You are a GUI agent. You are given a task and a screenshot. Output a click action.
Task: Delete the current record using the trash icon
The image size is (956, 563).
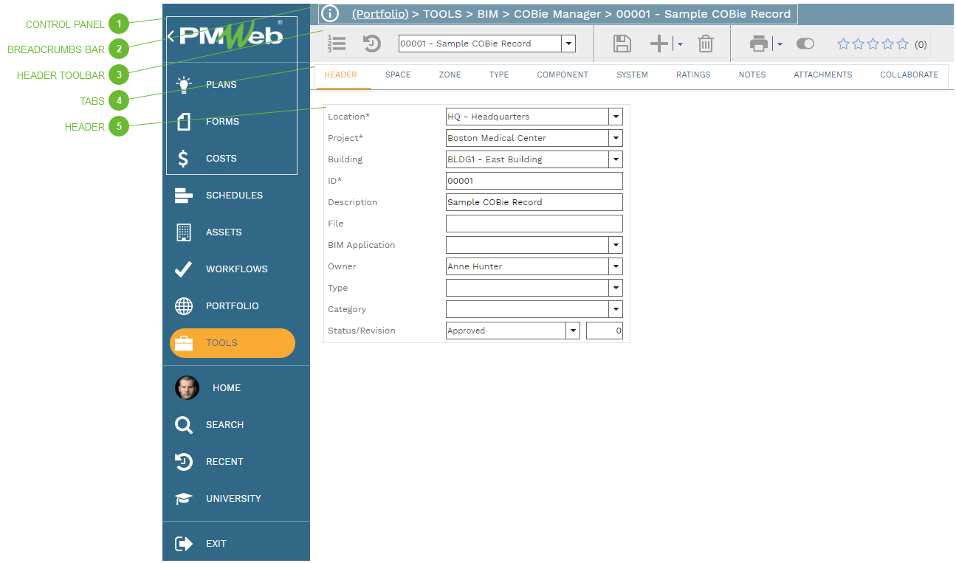coord(706,44)
